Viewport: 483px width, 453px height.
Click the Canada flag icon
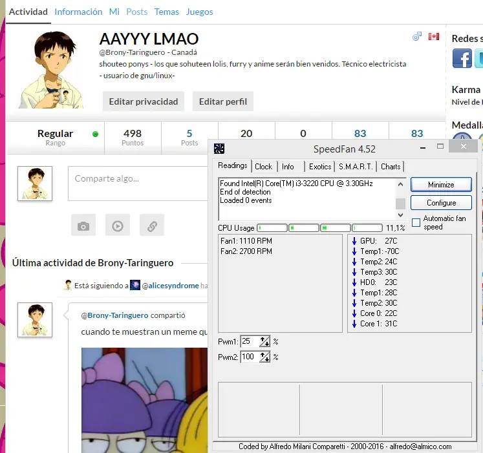(x=434, y=36)
